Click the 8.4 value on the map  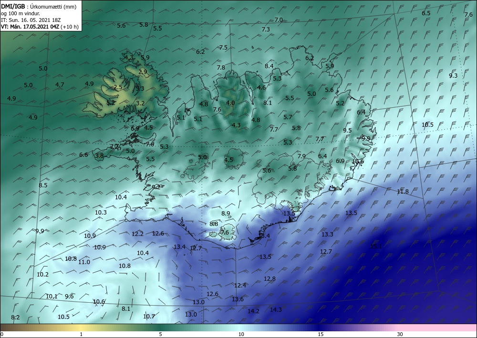(x=269, y=66)
